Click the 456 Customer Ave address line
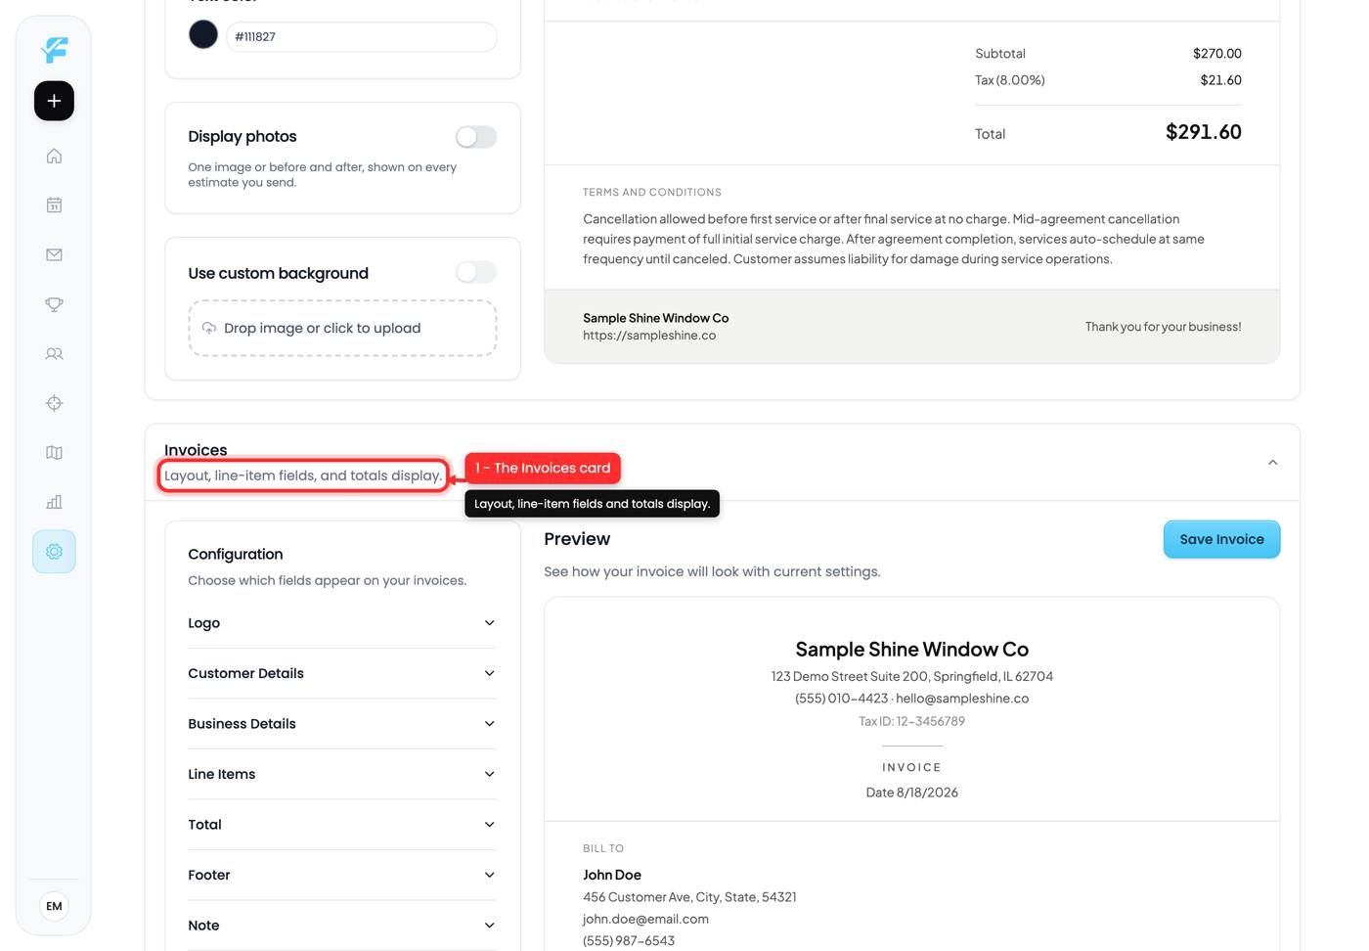This screenshot has height=951, width=1369. [689, 897]
